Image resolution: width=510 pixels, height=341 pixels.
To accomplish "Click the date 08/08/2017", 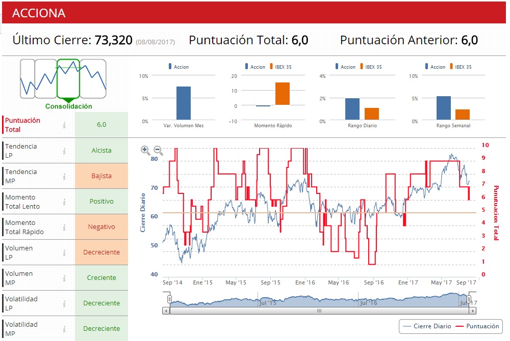I will (155, 42).
